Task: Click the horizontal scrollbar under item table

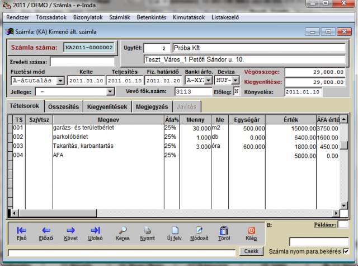Action: tap(173, 213)
